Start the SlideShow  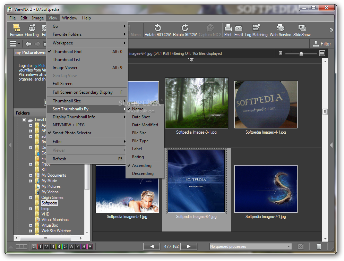[302, 30]
